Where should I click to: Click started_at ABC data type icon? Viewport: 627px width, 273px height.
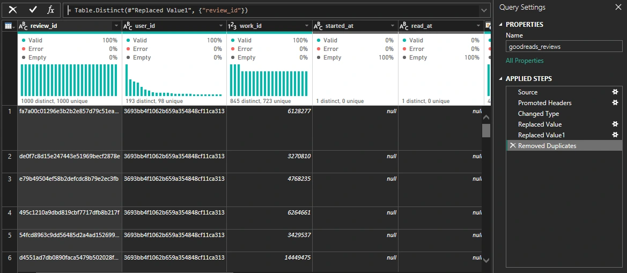click(x=318, y=26)
